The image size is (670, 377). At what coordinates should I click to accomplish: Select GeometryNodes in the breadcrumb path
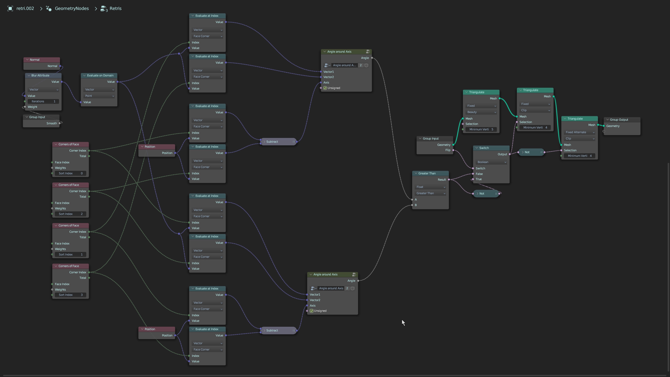[72, 8]
